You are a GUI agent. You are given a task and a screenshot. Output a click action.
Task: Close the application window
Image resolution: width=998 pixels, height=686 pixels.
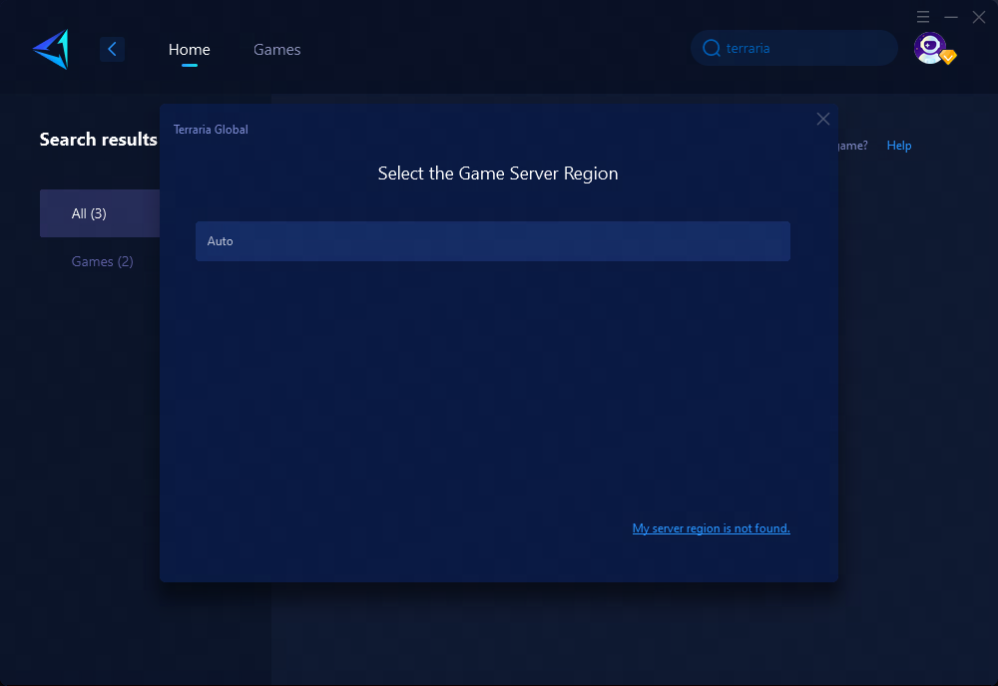point(979,17)
